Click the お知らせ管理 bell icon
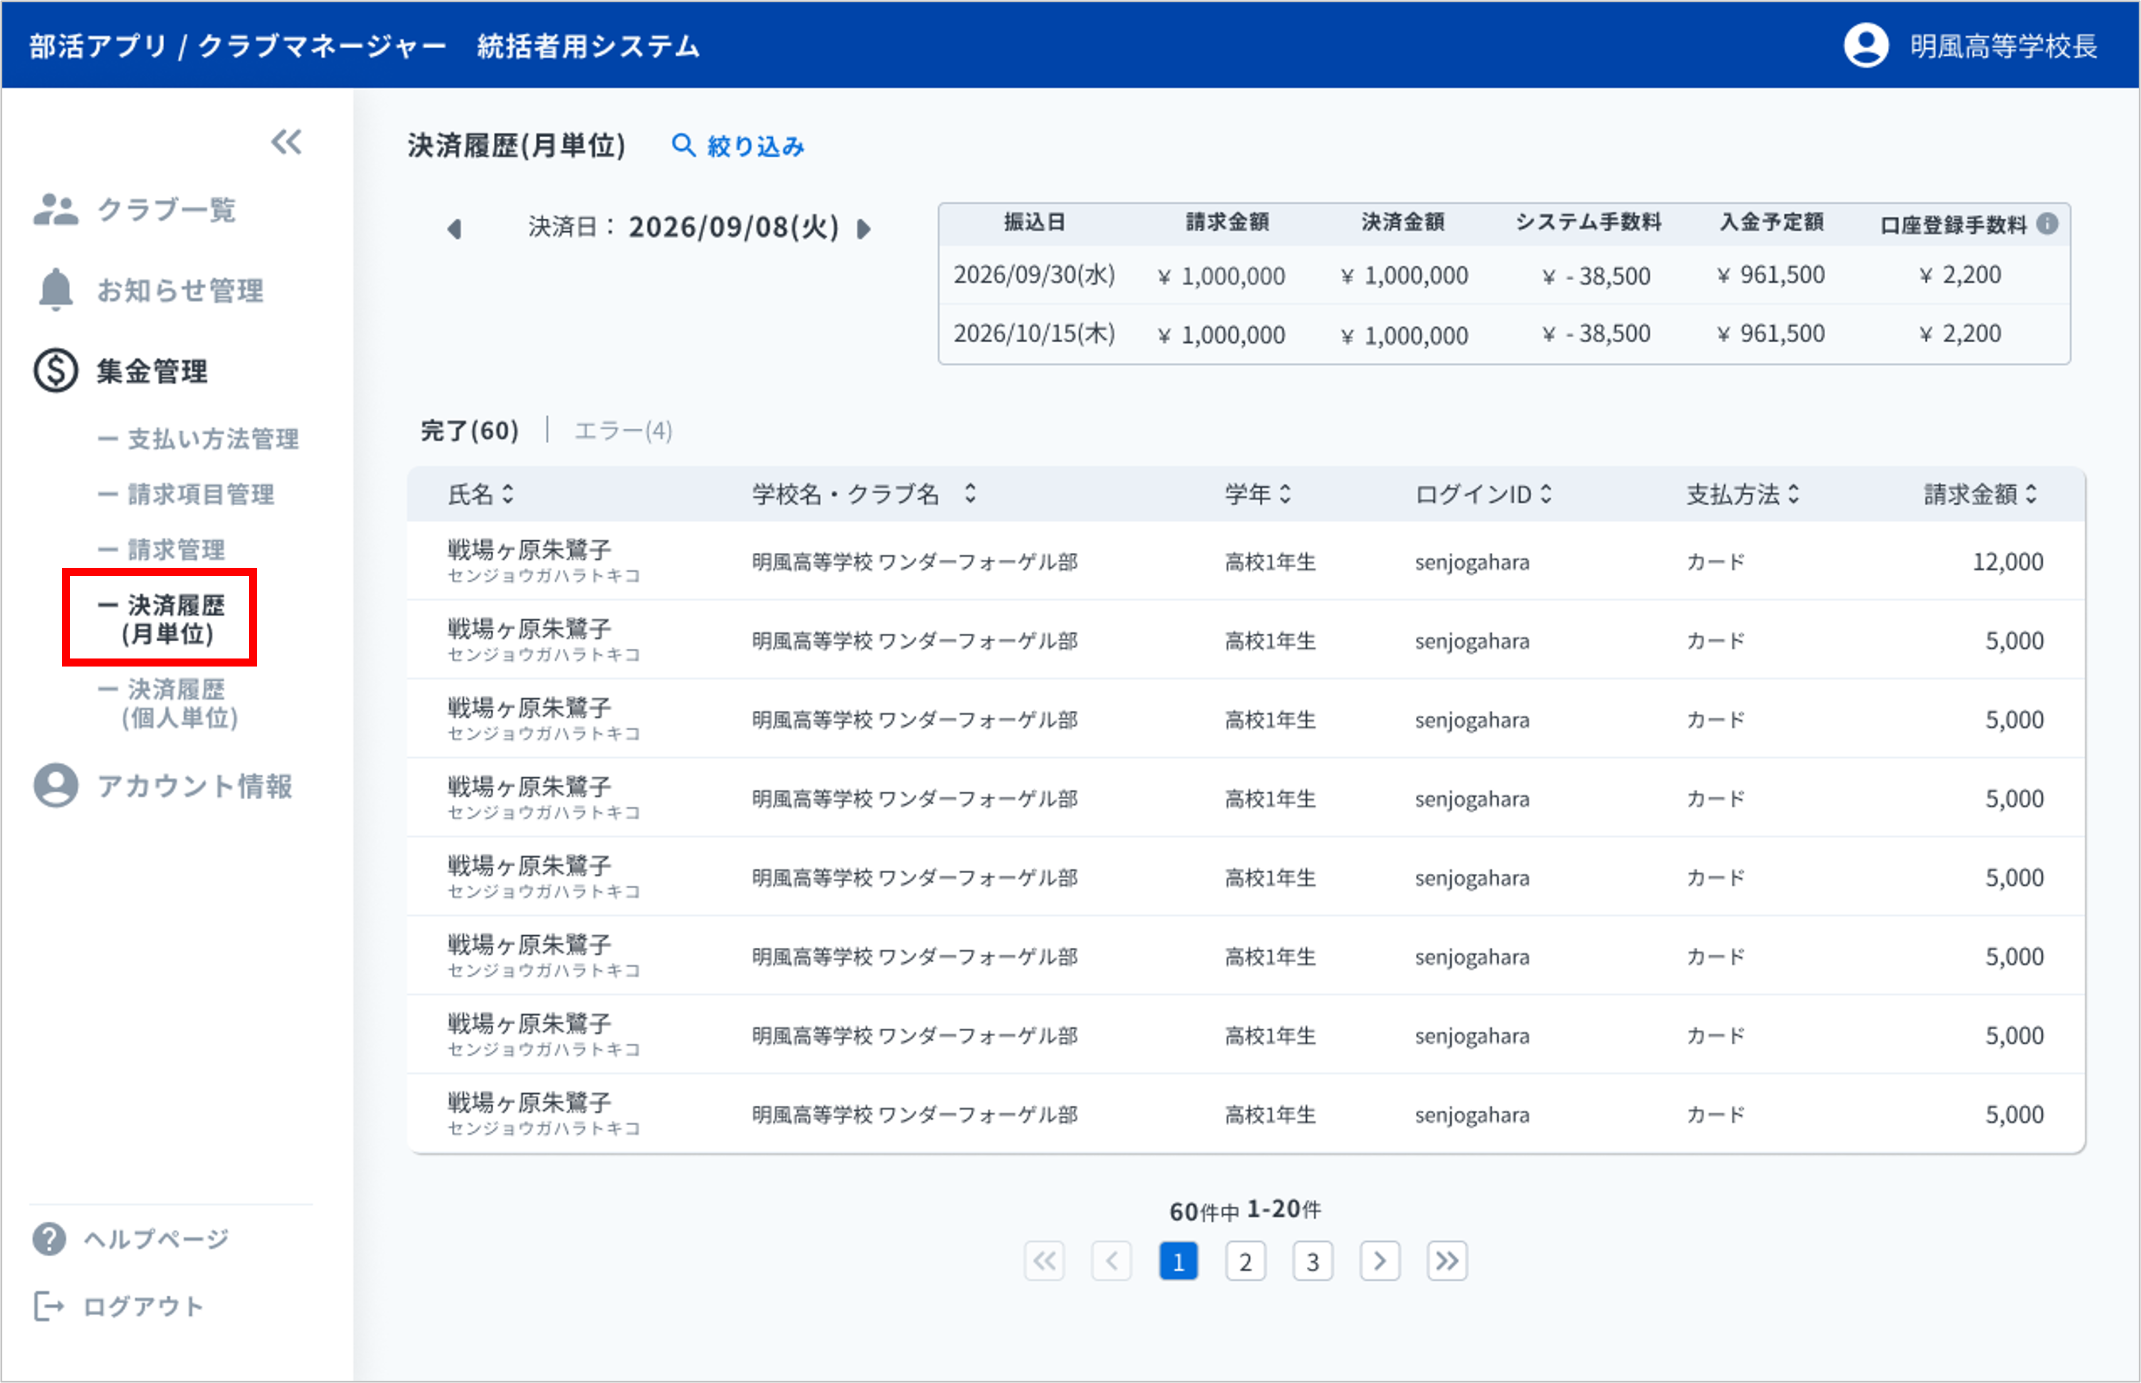The width and height of the screenshot is (2141, 1383). tap(56, 289)
